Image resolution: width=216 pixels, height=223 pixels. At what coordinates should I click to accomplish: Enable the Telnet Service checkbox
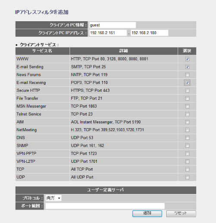(x=187, y=114)
